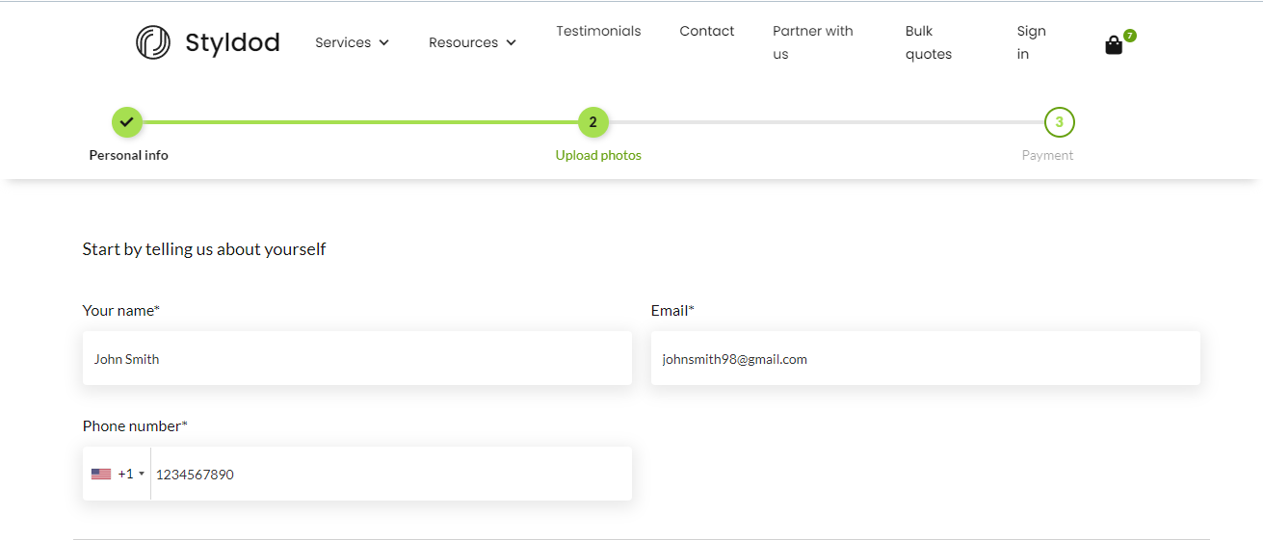The width and height of the screenshot is (1263, 540).
Task: Select step 3 Payment circle
Action: tap(1059, 122)
